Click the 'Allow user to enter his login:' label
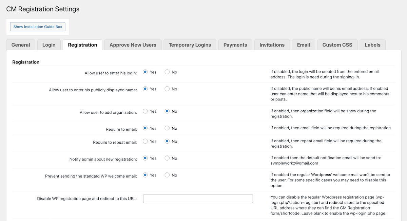The height and width of the screenshot is (221, 407). [111, 73]
